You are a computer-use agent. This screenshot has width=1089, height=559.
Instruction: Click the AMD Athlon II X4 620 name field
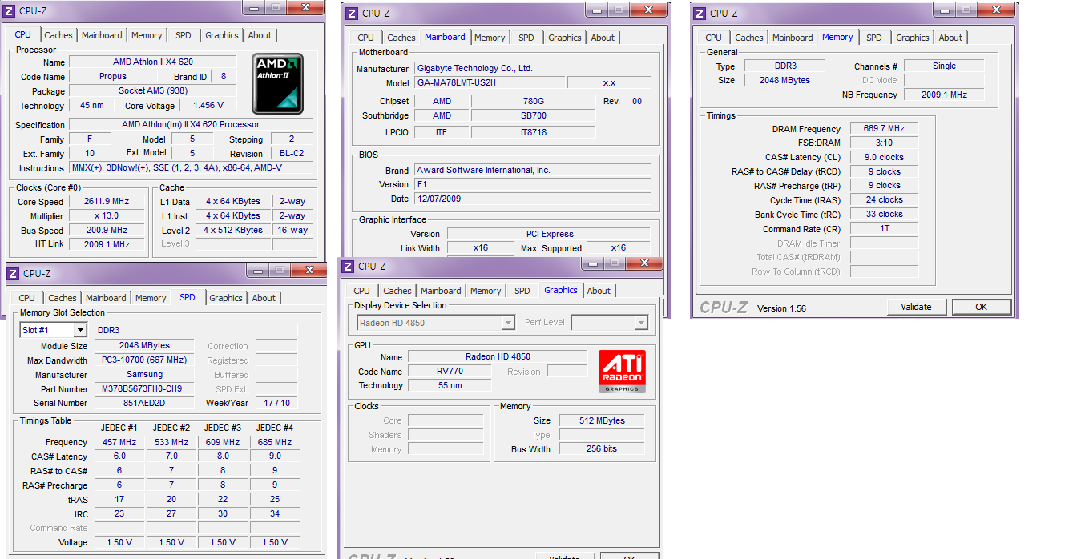[152, 62]
